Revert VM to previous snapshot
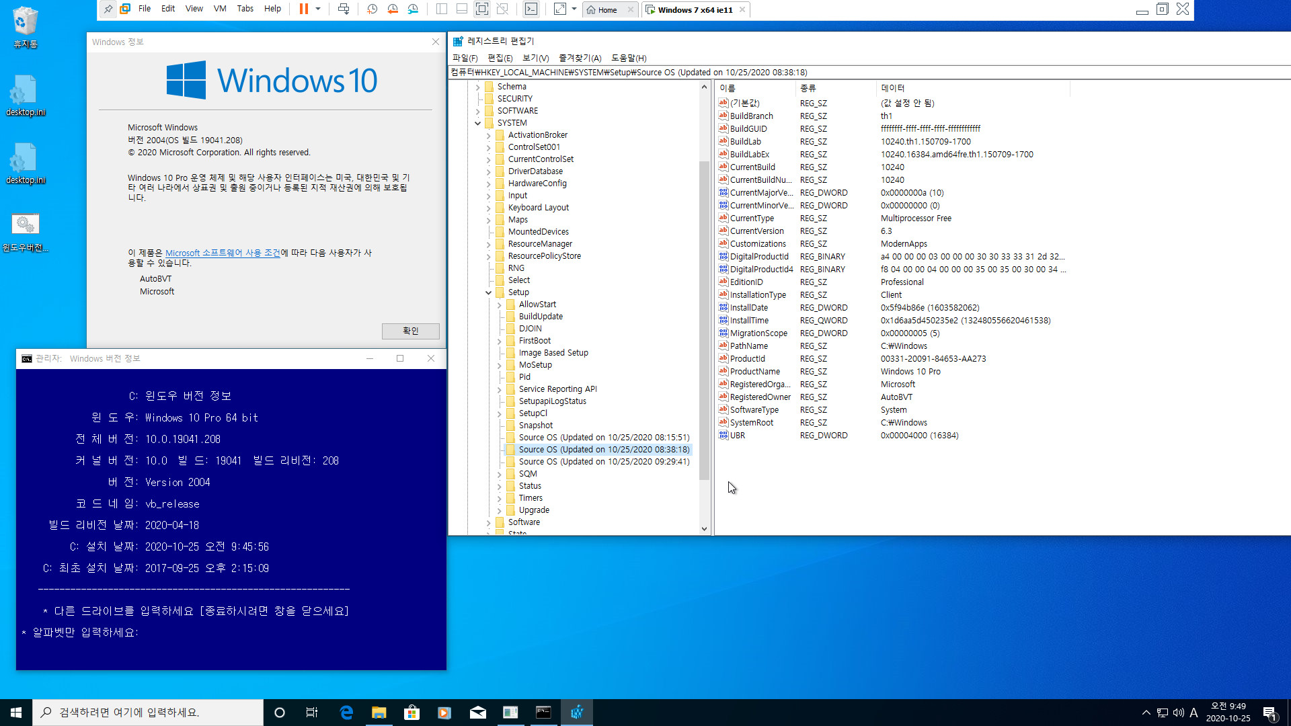Image resolution: width=1291 pixels, height=726 pixels. [393, 9]
